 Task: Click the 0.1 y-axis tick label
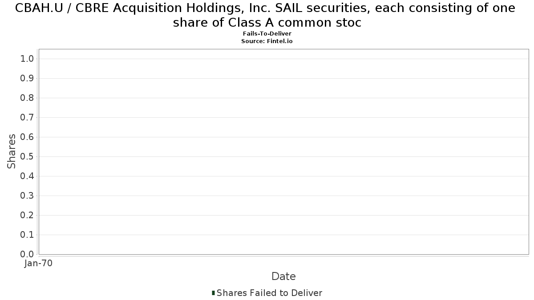(x=27, y=235)
